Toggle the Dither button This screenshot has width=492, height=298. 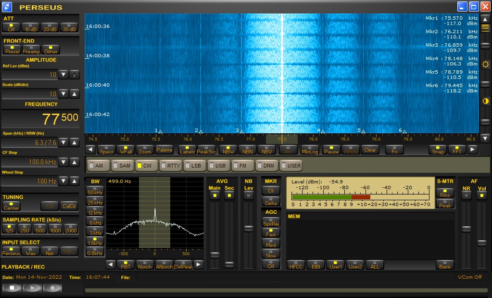tap(51, 50)
